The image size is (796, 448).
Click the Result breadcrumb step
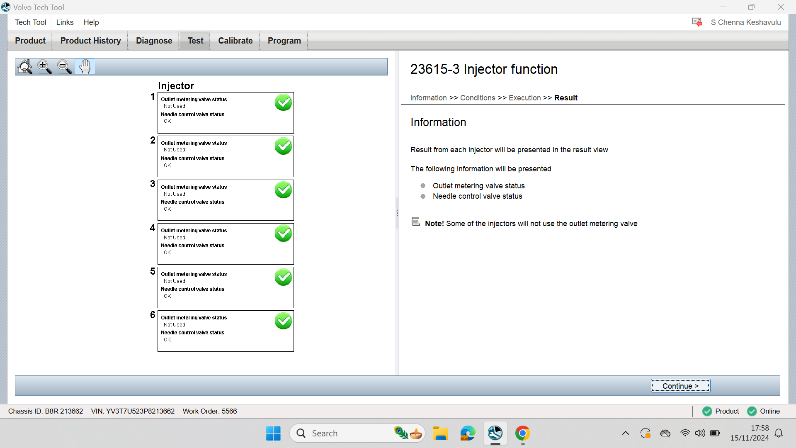tap(565, 98)
